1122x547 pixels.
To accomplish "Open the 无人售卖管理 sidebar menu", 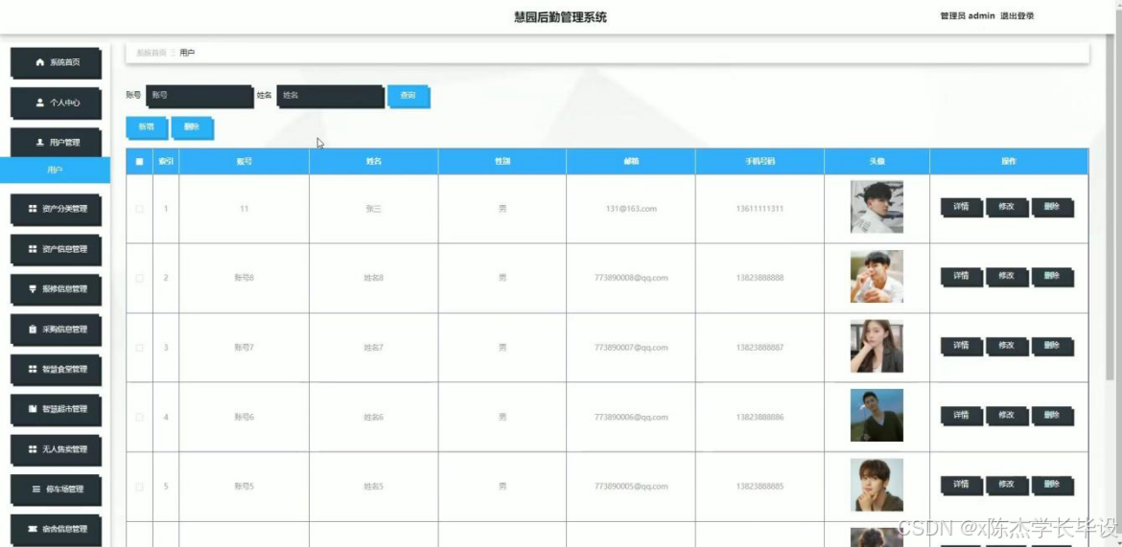I will click(56, 449).
